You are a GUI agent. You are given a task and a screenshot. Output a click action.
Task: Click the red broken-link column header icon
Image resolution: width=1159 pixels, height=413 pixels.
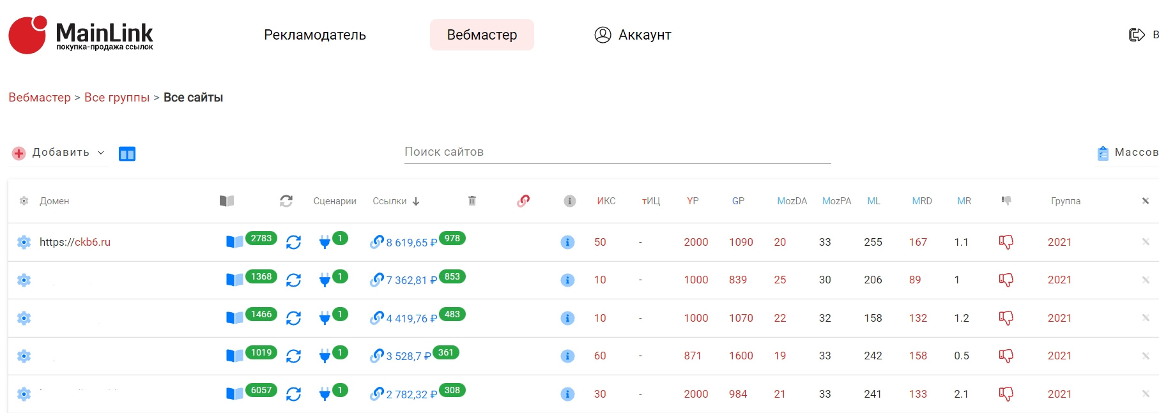[x=523, y=201]
